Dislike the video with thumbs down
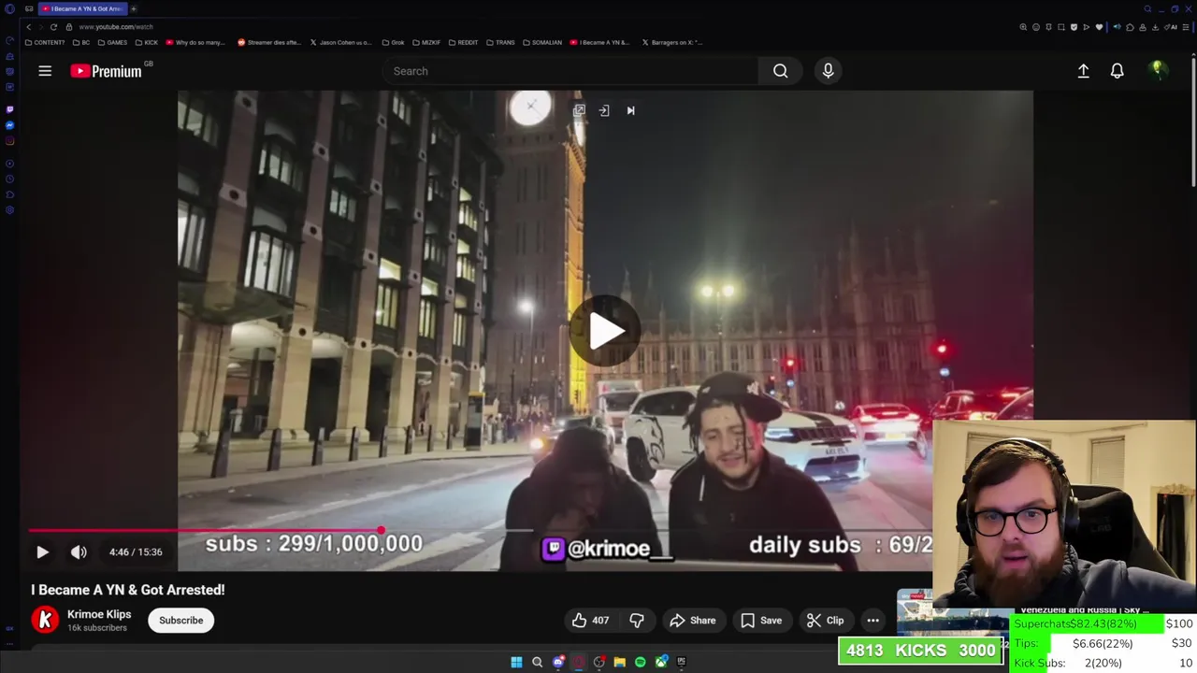The image size is (1197, 673). coord(637,620)
